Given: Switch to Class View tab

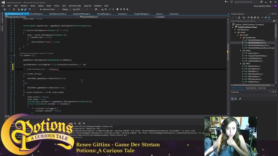Looking at the screenshot, I should pyautogui.click(x=262, y=88).
